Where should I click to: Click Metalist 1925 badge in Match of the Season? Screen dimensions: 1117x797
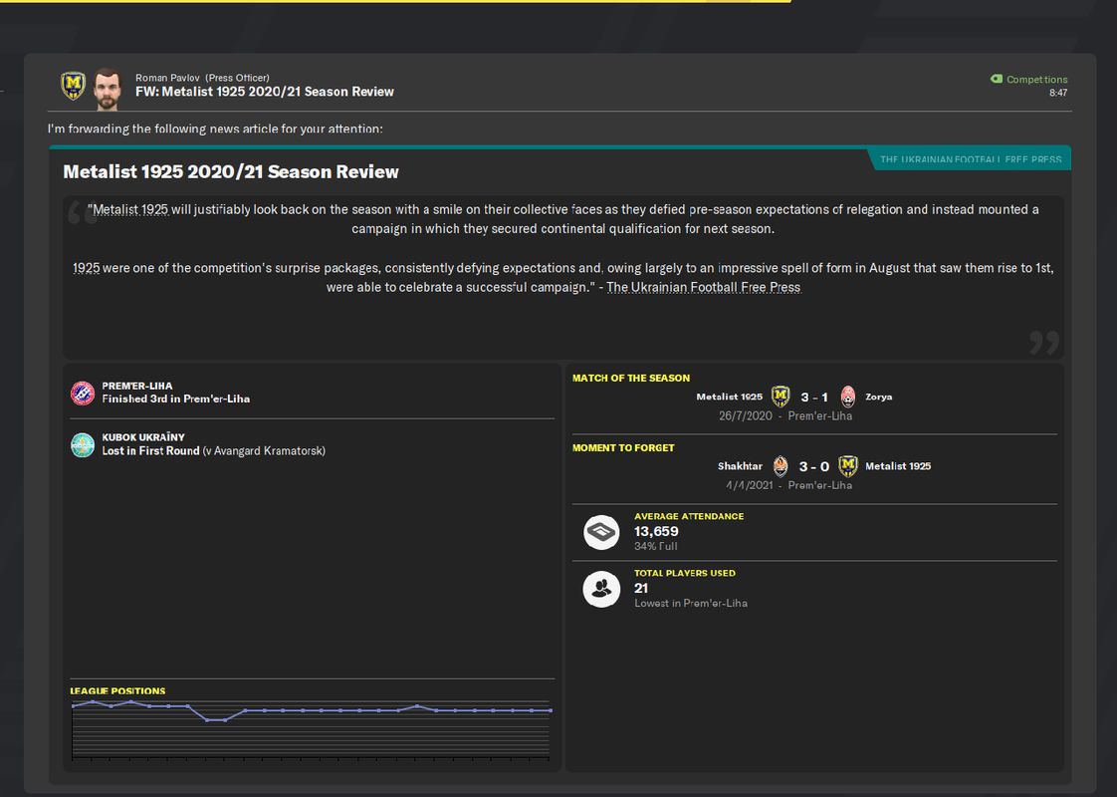[x=781, y=396]
